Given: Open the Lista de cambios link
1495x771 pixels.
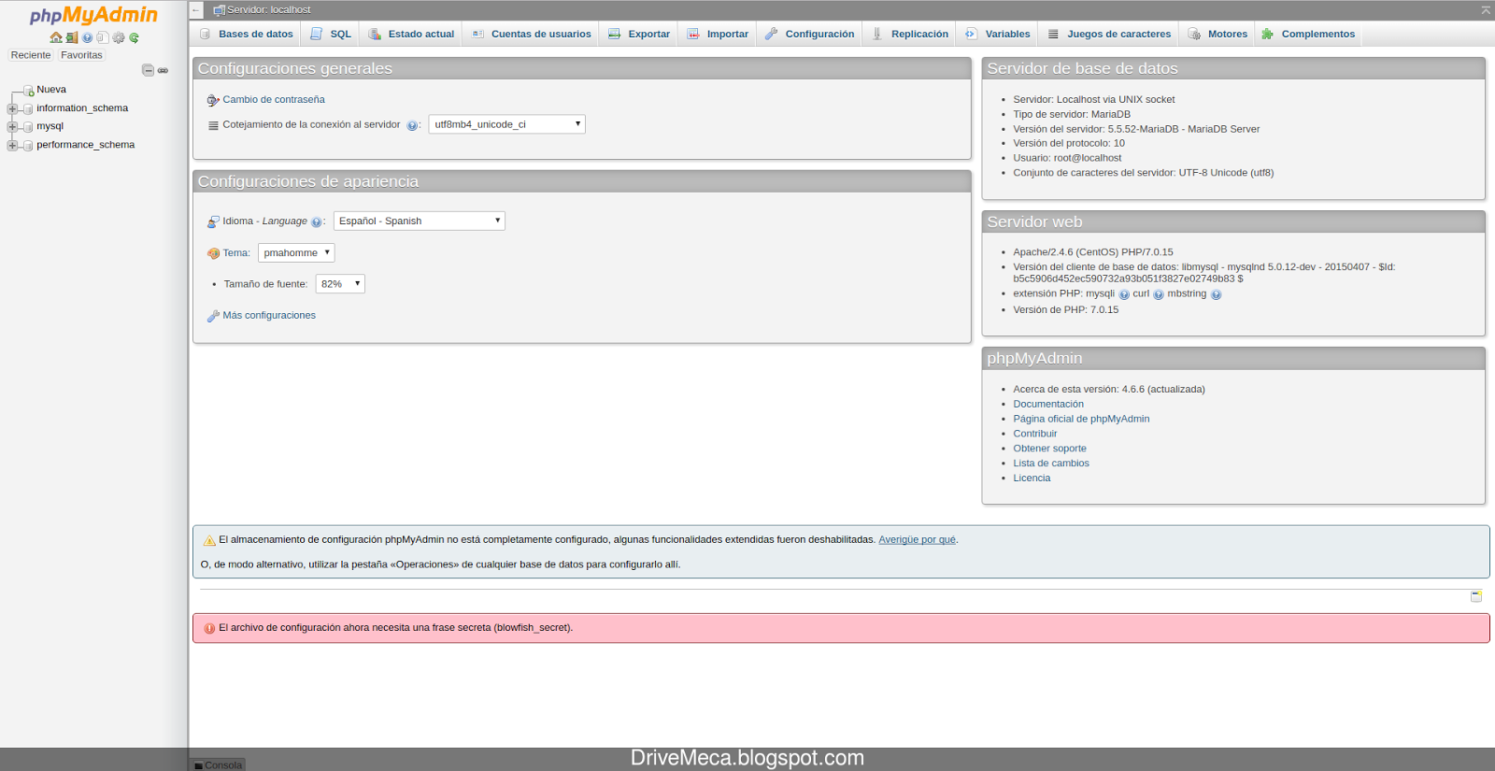Looking at the screenshot, I should (1051, 464).
